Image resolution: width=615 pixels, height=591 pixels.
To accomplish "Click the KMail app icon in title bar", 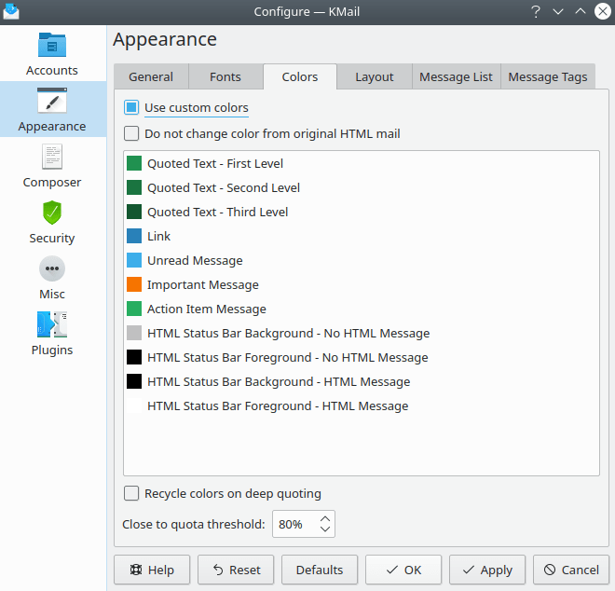I will point(11,11).
